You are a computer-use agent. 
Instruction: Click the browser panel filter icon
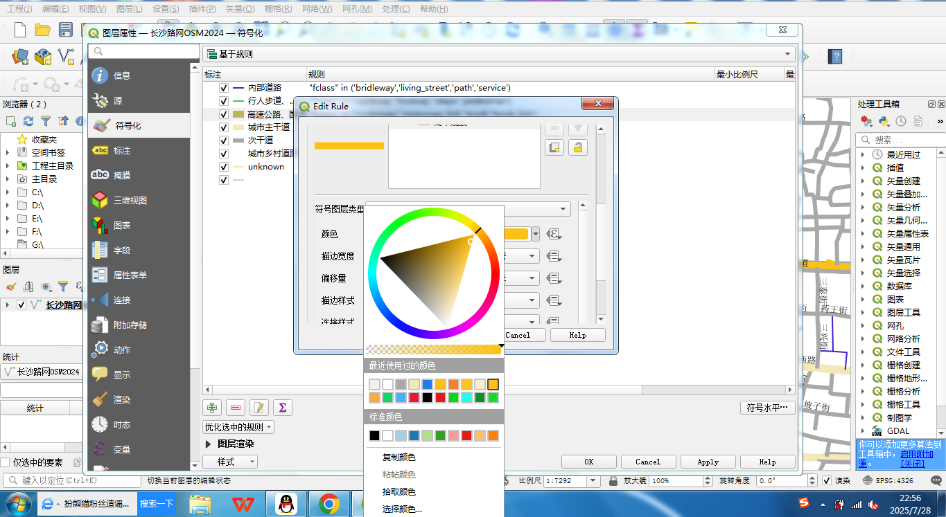(46, 121)
